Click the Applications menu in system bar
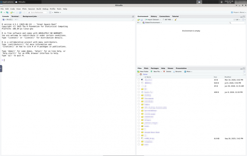This screenshot has height=156, width=247. pos(7,2)
